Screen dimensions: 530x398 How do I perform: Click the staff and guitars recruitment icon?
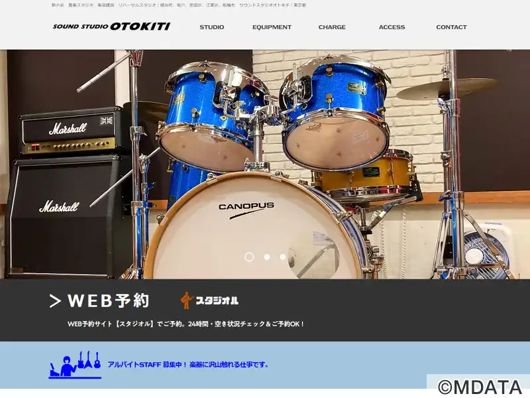click(75, 365)
